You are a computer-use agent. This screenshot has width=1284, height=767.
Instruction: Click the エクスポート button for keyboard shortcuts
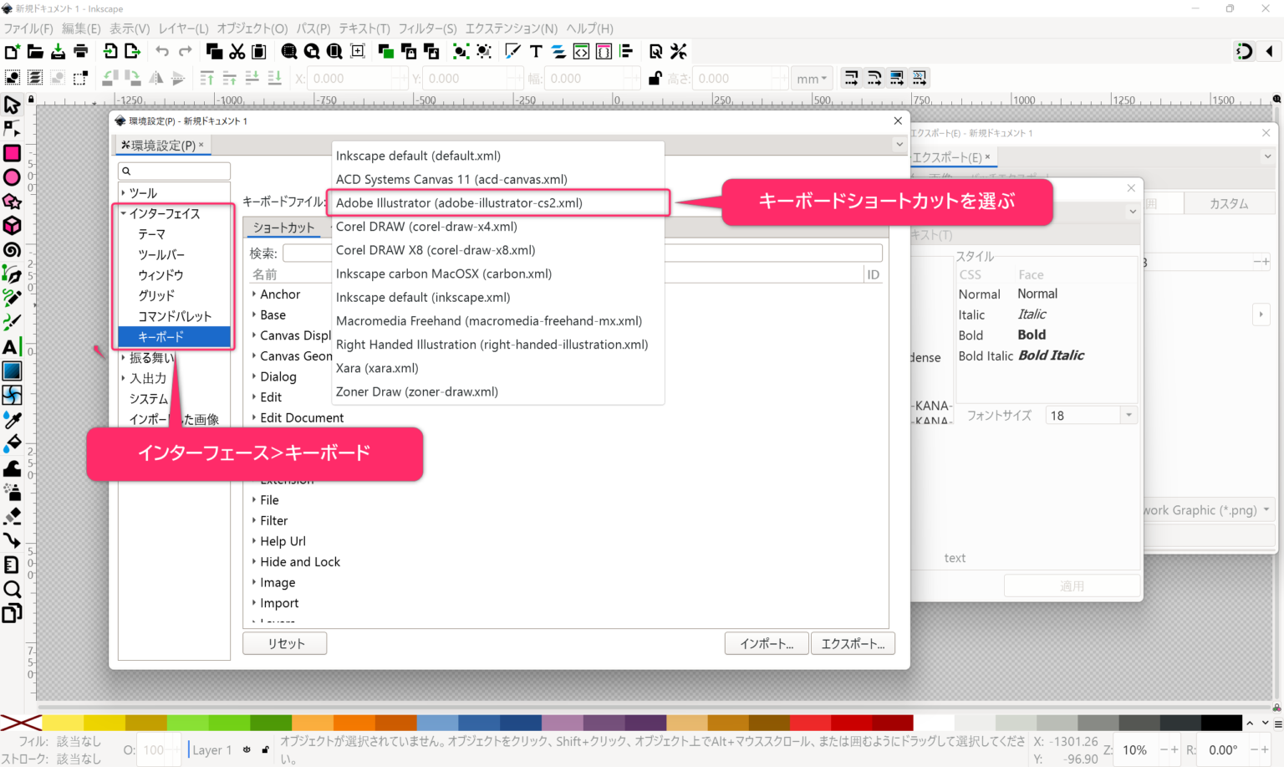pyautogui.click(x=853, y=643)
